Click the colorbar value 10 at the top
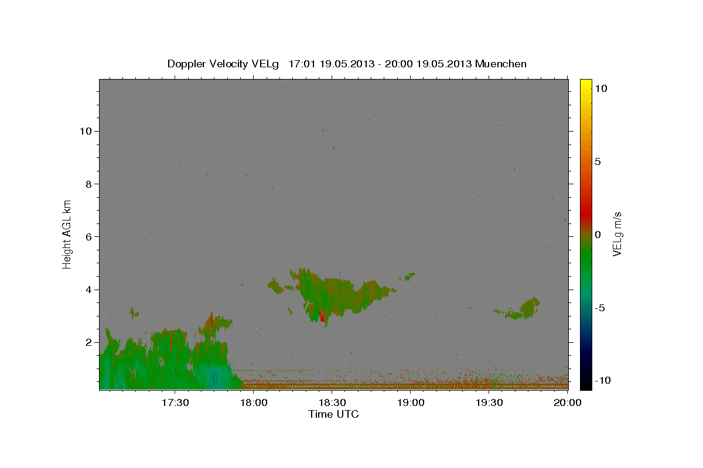The image size is (703, 468). pyautogui.click(x=600, y=88)
